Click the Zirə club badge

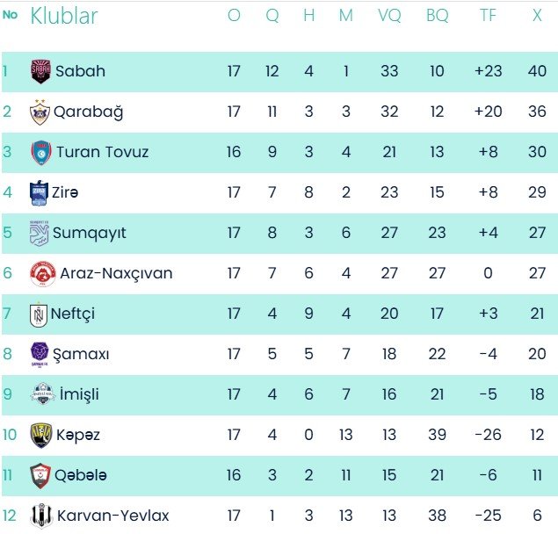point(40,192)
